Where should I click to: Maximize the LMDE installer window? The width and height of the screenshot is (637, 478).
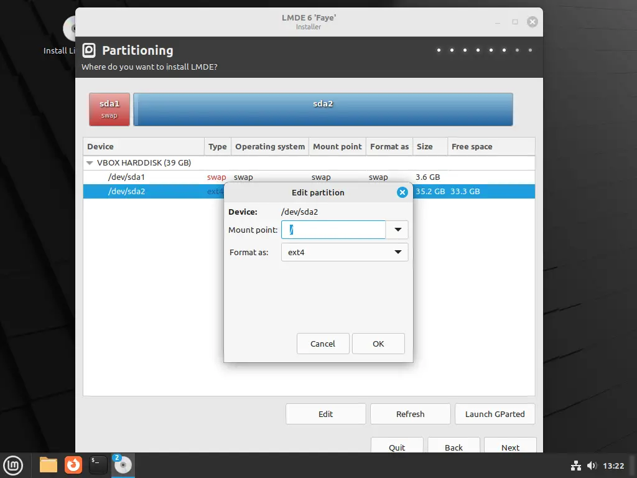[514, 22]
